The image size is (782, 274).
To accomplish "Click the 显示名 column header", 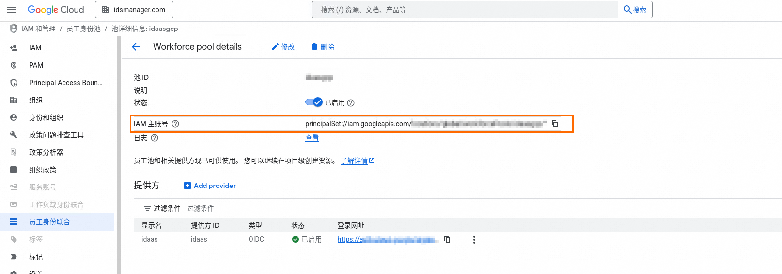I will point(152,226).
